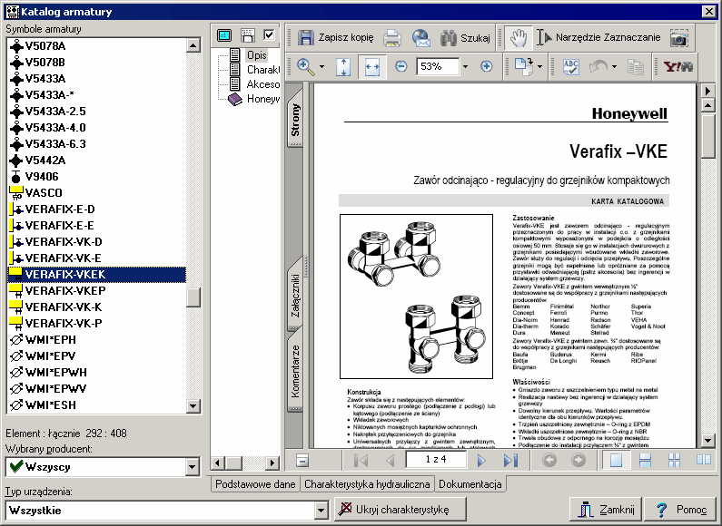Viewport: 722px width, 526px height.
Task: Go to previous page arrow
Action: click(390, 460)
